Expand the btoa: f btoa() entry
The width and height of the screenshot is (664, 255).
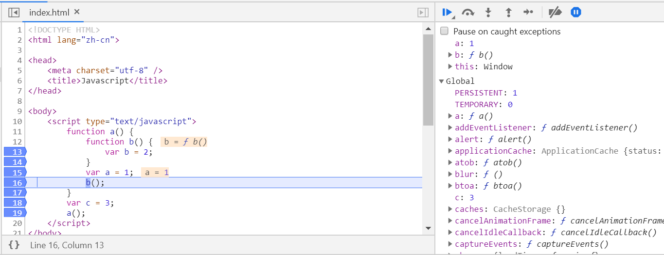point(450,186)
